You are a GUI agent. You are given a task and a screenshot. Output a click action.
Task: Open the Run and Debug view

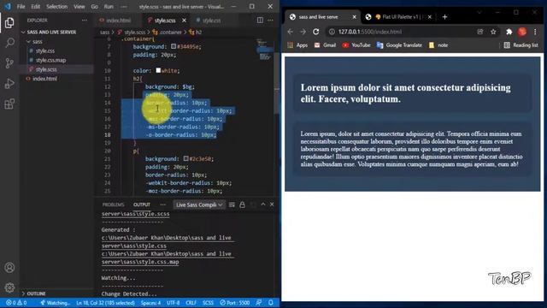(9, 83)
